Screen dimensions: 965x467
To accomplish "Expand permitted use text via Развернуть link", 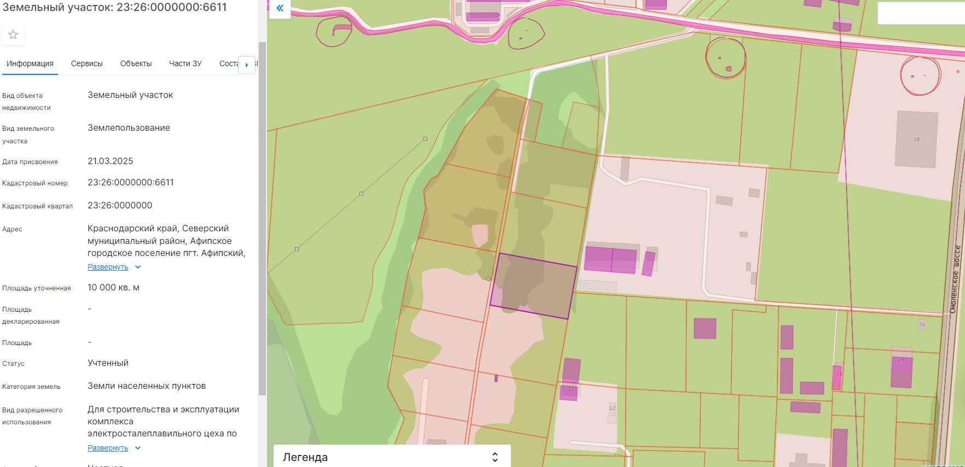I will (108, 448).
